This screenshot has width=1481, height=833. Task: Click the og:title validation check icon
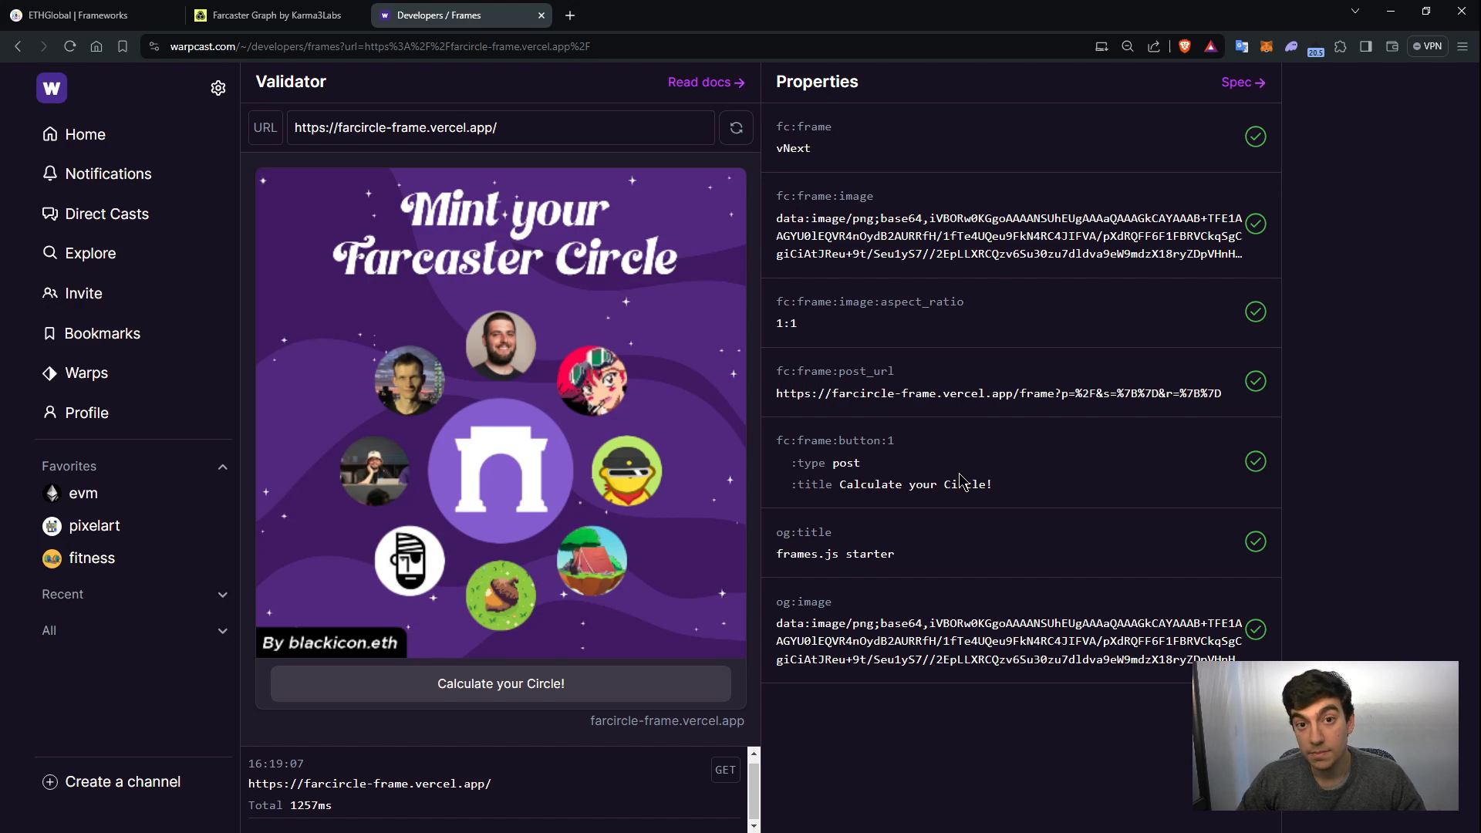coord(1255,541)
